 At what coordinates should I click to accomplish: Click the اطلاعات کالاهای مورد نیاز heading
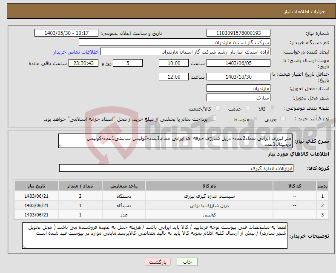[298, 154]
